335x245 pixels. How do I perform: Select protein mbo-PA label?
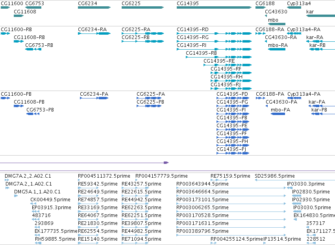(x=281, y=110)
